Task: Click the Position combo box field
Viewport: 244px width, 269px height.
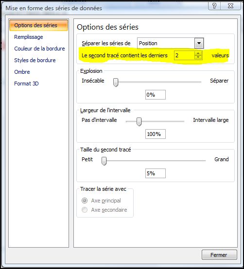Action: [x=170, y=43]
